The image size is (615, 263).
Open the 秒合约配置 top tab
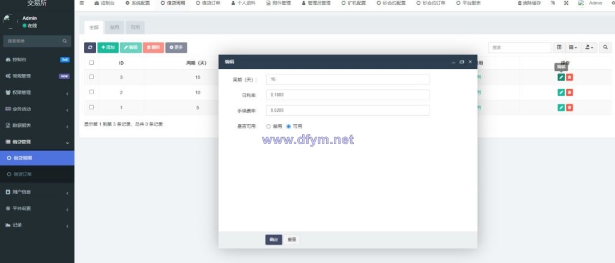[x=391, y=3]
